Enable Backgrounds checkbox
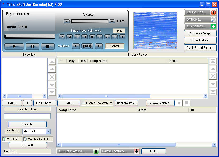This screenshot has height=157, width=219. point(84,103)
